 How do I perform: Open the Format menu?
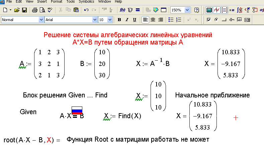tap(57, 2)
